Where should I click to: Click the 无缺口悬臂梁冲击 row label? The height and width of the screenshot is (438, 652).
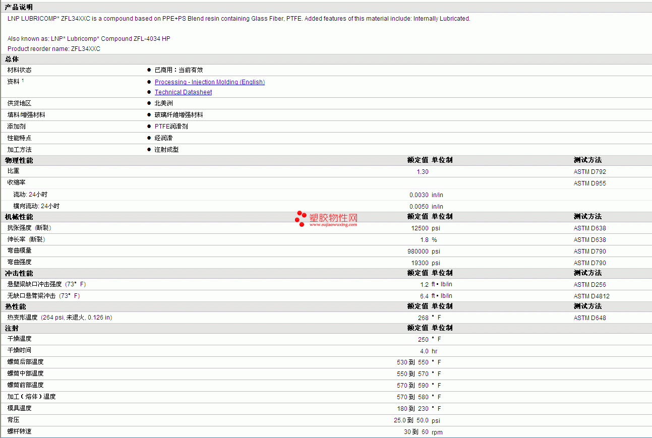pos(43,296)
